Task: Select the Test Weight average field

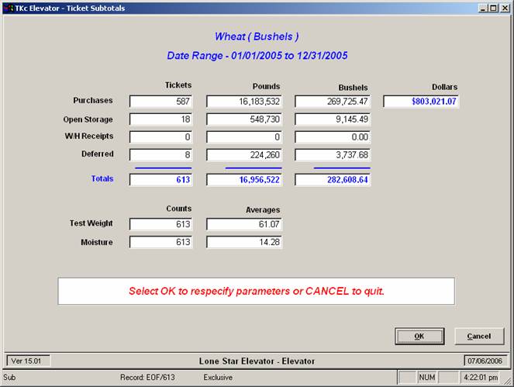Action: [244, 224]
